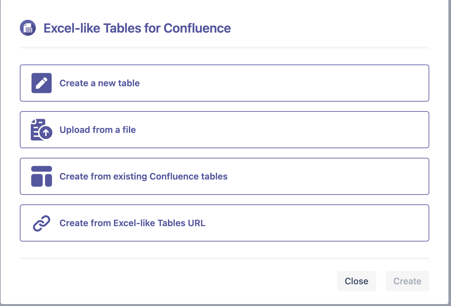Click the pencil icon for new table

coord(42,83)
